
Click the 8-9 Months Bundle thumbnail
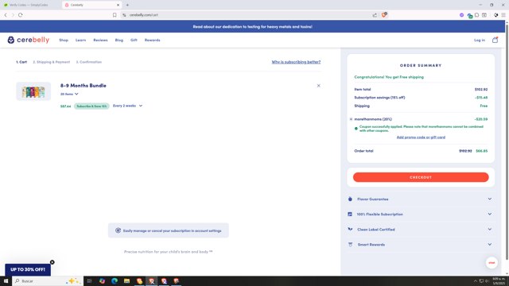33,91
